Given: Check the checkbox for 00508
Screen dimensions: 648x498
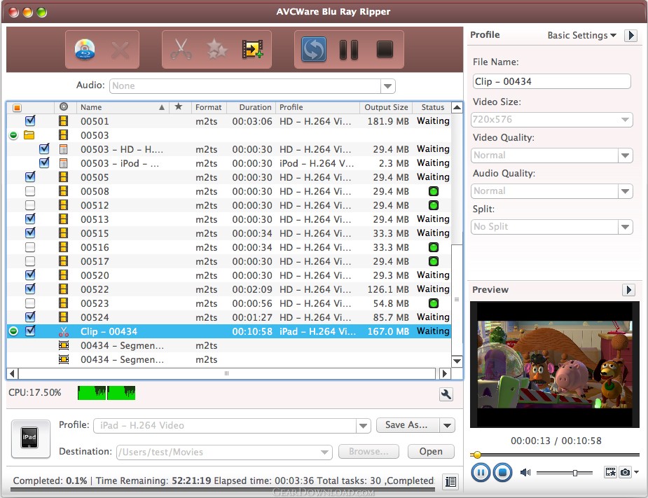Looking at the screenshot, I should pos(29,191).
